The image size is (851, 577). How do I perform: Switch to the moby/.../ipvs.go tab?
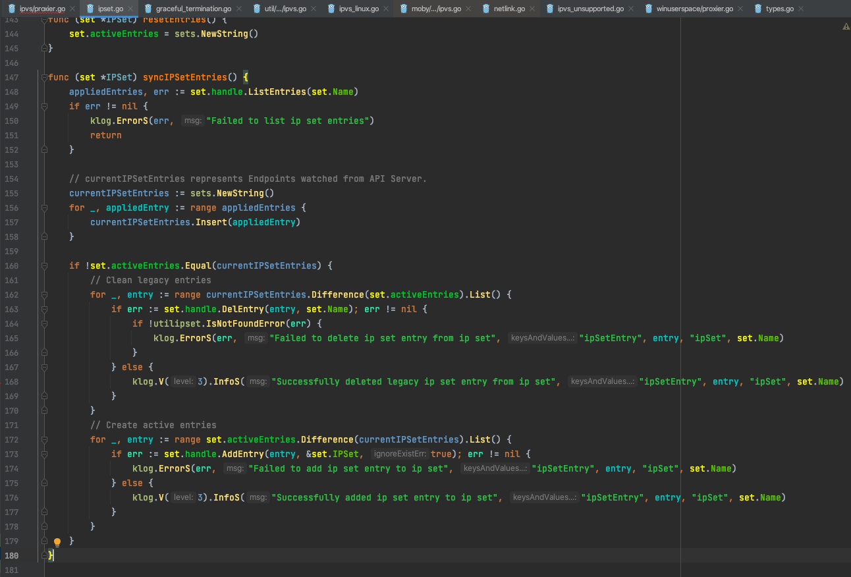click(x=437, y=9)
